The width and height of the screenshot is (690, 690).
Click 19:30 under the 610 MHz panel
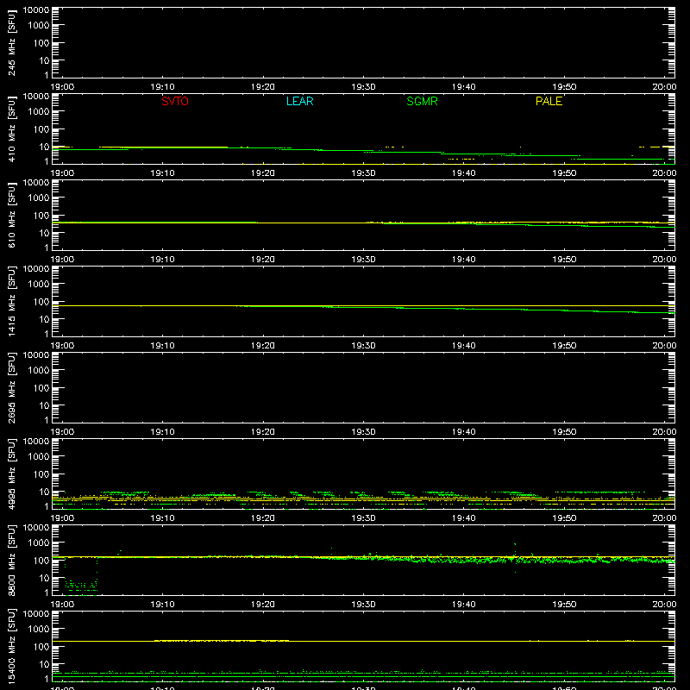pyautogui.click(x=363, y=260)
